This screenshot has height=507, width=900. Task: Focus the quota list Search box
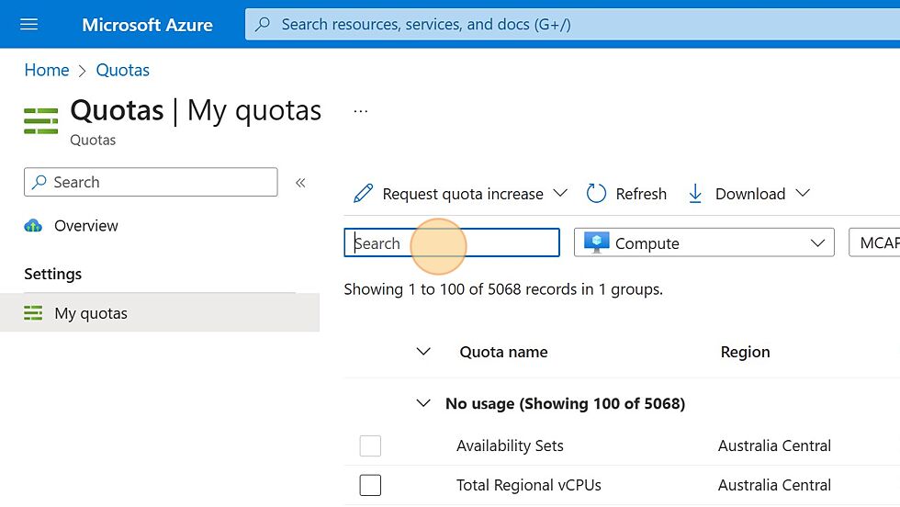[452, 242]
